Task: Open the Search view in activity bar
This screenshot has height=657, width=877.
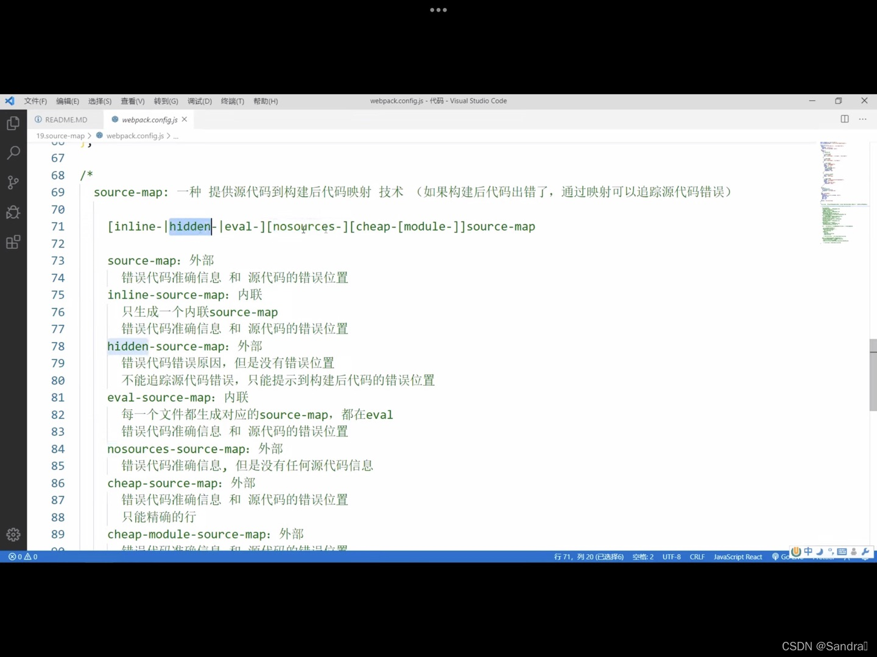Action: [x=13, y=153]
